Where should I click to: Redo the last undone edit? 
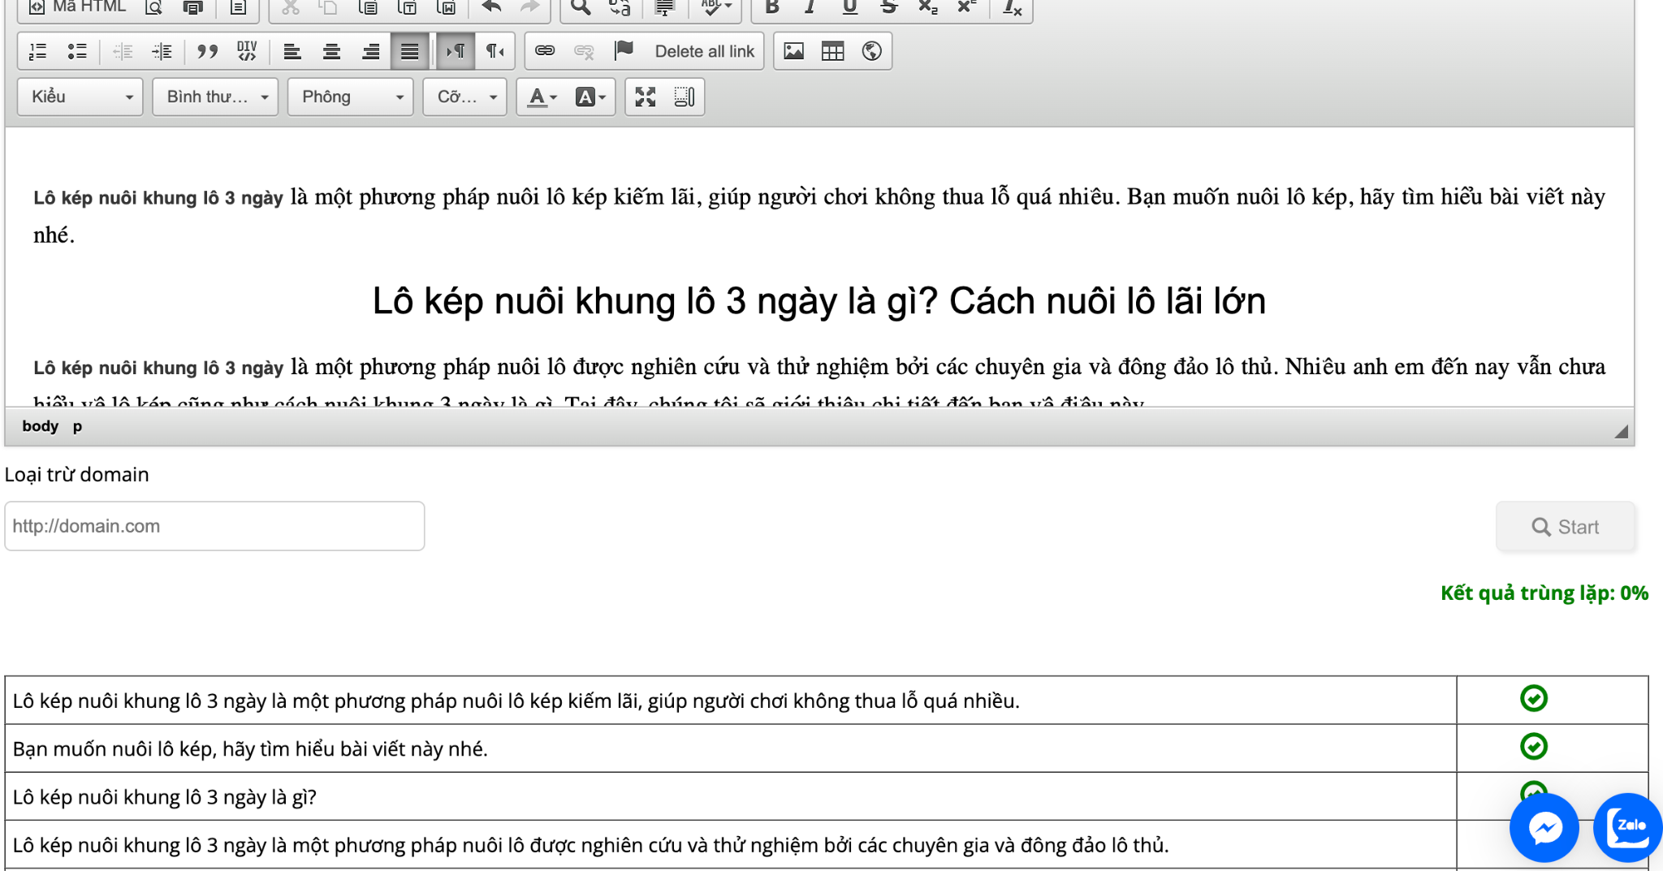coord(530,6)
